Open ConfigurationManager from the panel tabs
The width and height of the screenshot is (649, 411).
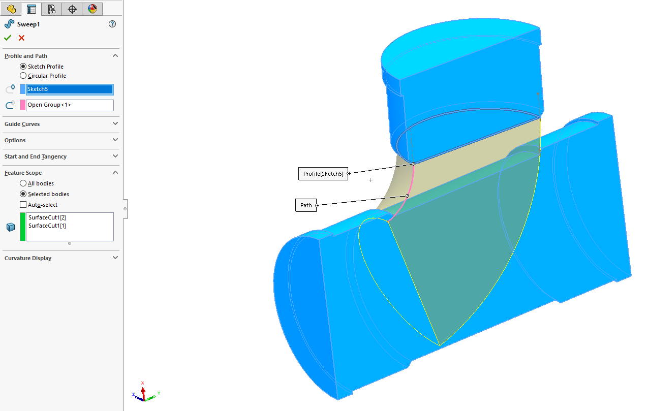click(51, 9)
